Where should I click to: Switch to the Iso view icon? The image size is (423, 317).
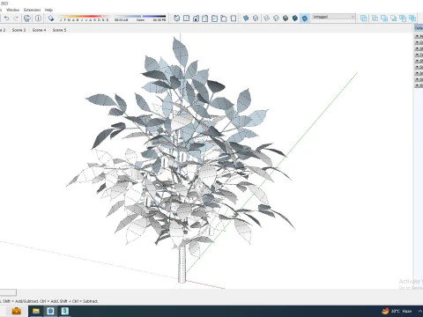click(176, 18)
